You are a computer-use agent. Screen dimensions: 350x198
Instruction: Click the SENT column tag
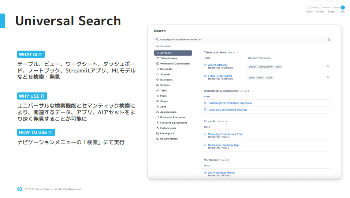click(252, 78)
